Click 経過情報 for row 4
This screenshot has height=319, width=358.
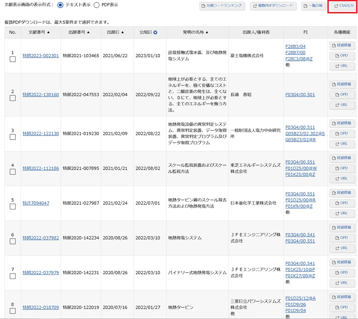click(x=342, y=158)
